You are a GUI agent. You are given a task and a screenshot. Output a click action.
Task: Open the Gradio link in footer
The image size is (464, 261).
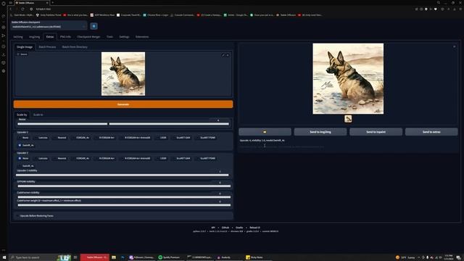[x=239, y=228]
